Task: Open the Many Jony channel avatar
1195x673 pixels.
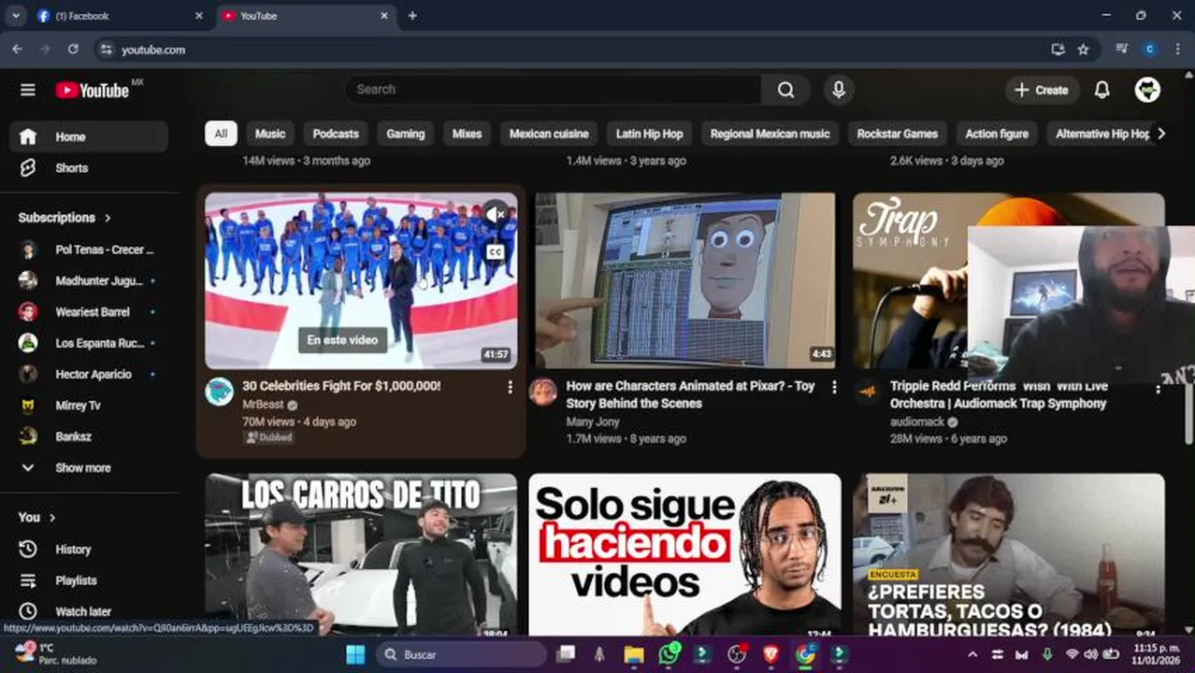Action: tap(542, 391)
